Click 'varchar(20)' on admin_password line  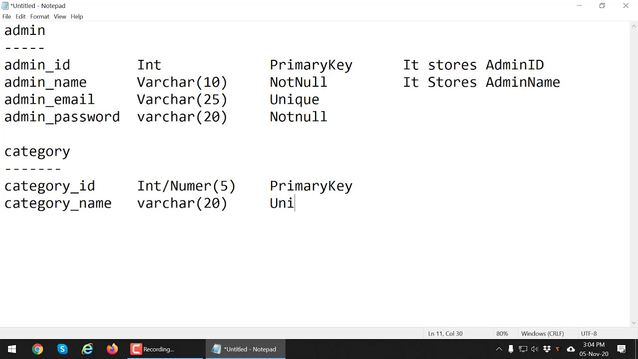(182, 117)
